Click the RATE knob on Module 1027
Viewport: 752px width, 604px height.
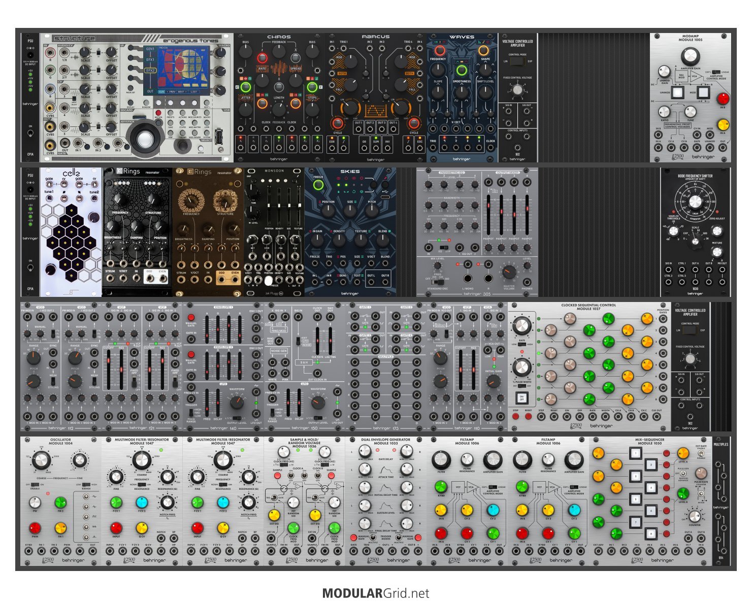coord(522,326)
